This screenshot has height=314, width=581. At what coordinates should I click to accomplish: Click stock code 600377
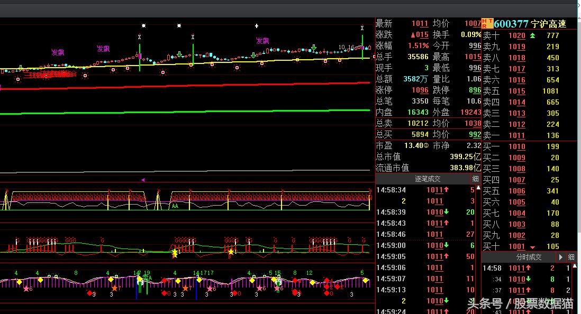coord(511,24)
